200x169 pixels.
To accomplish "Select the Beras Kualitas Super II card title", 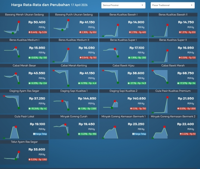I will pos(173,40).
